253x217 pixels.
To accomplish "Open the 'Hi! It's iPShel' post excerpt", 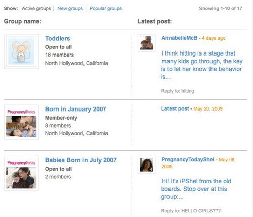I will [x=196, y=189].
